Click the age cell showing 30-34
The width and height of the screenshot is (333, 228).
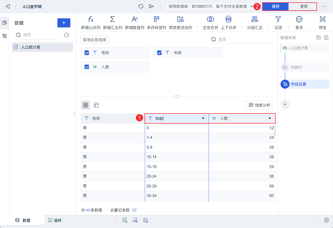point(177,196)
